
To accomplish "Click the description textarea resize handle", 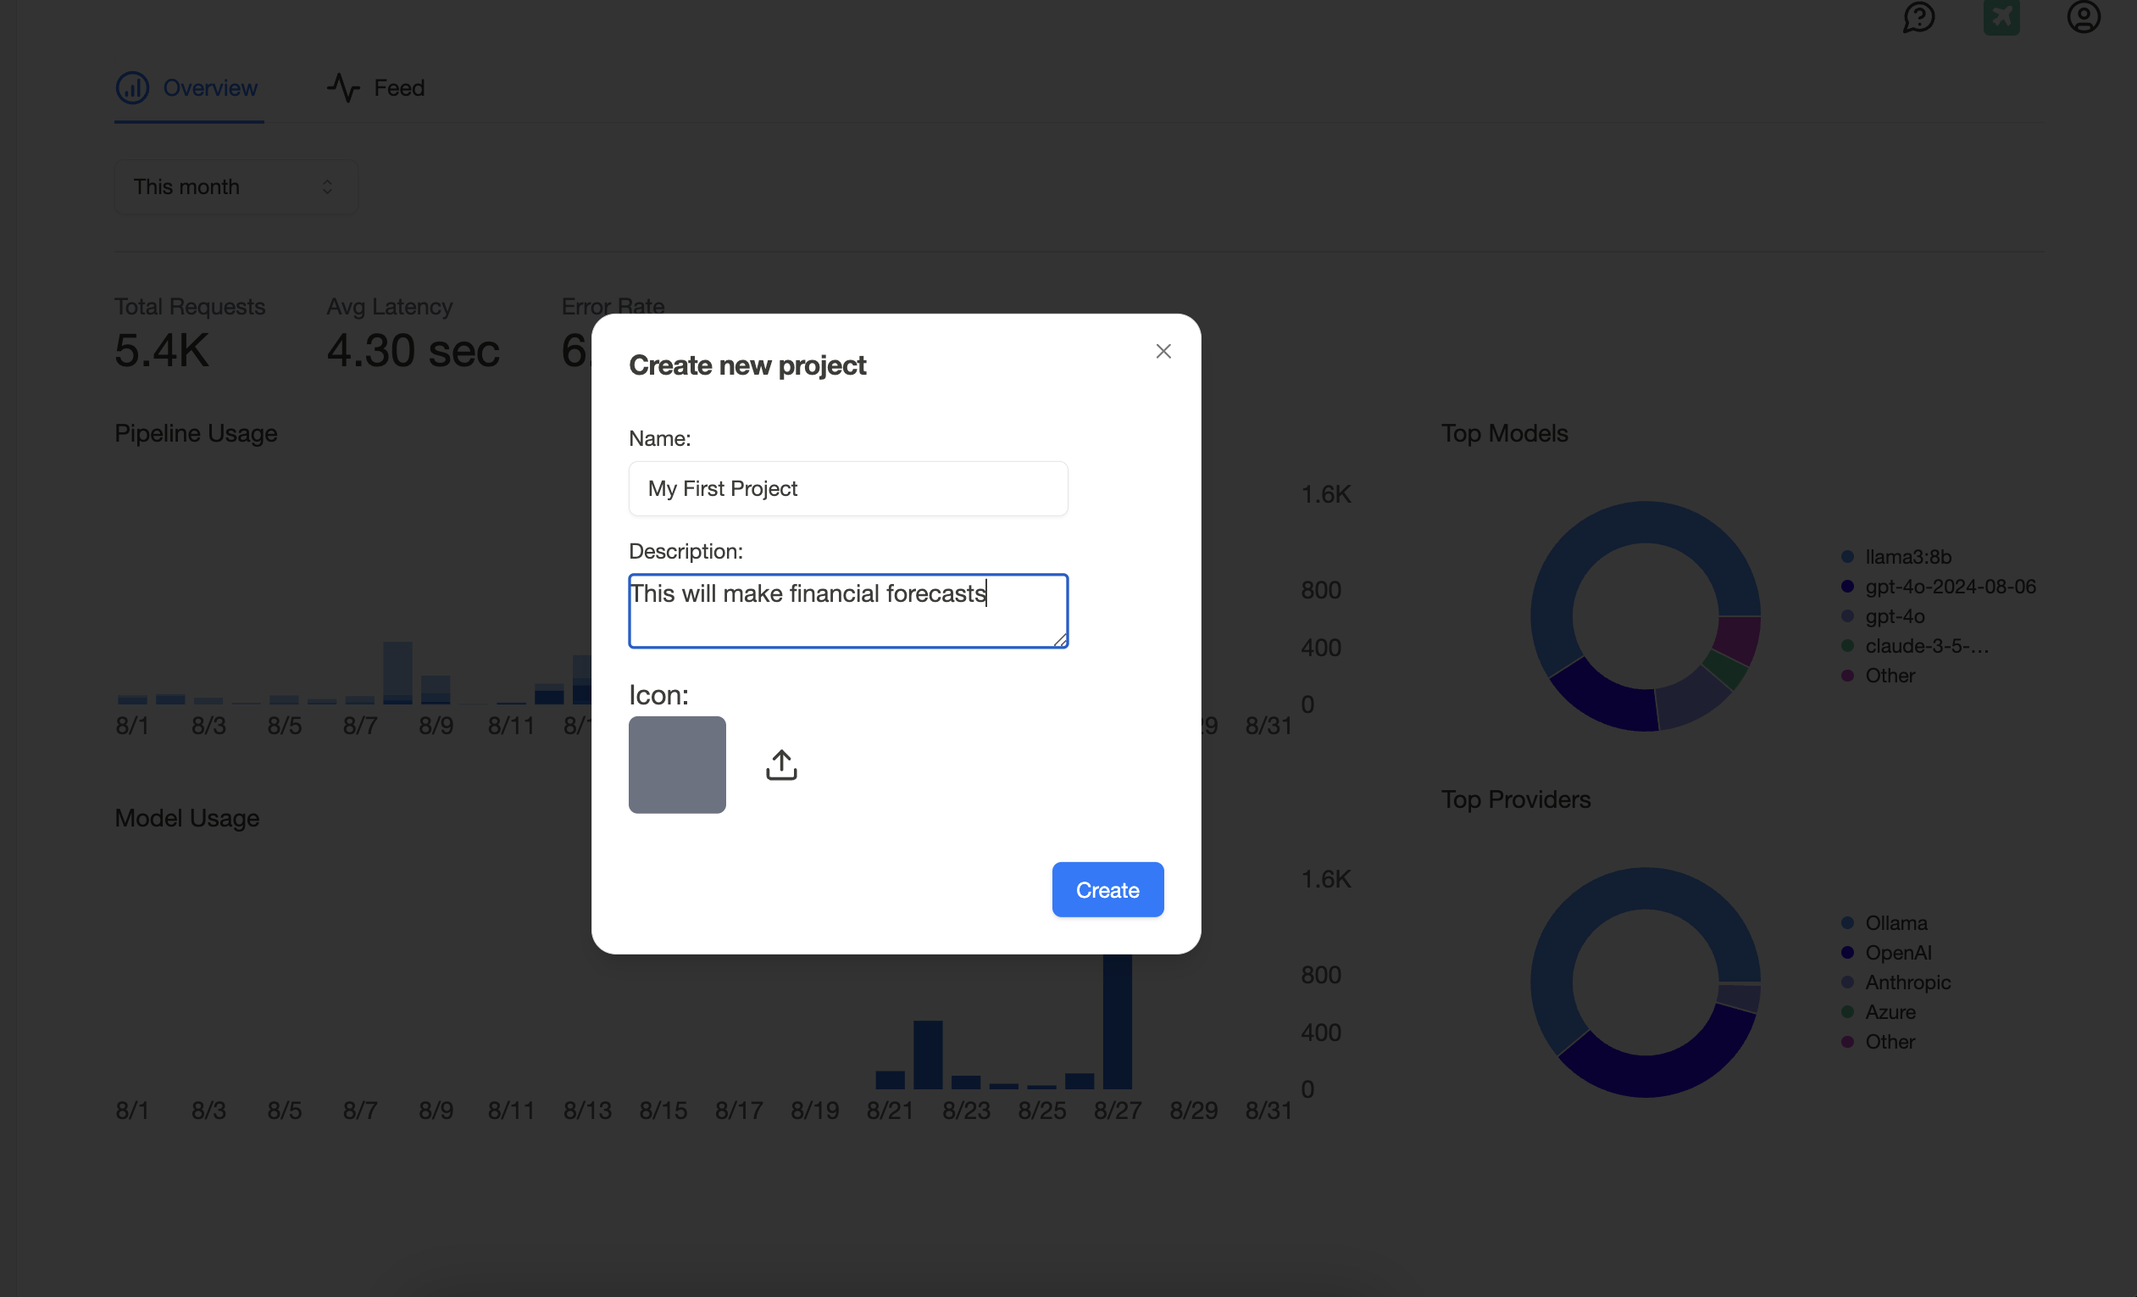I will pos(1060,639).
